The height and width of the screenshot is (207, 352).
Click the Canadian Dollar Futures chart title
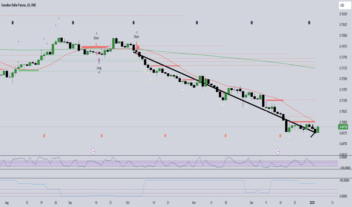pyautogui.click(x=19, y=5)
